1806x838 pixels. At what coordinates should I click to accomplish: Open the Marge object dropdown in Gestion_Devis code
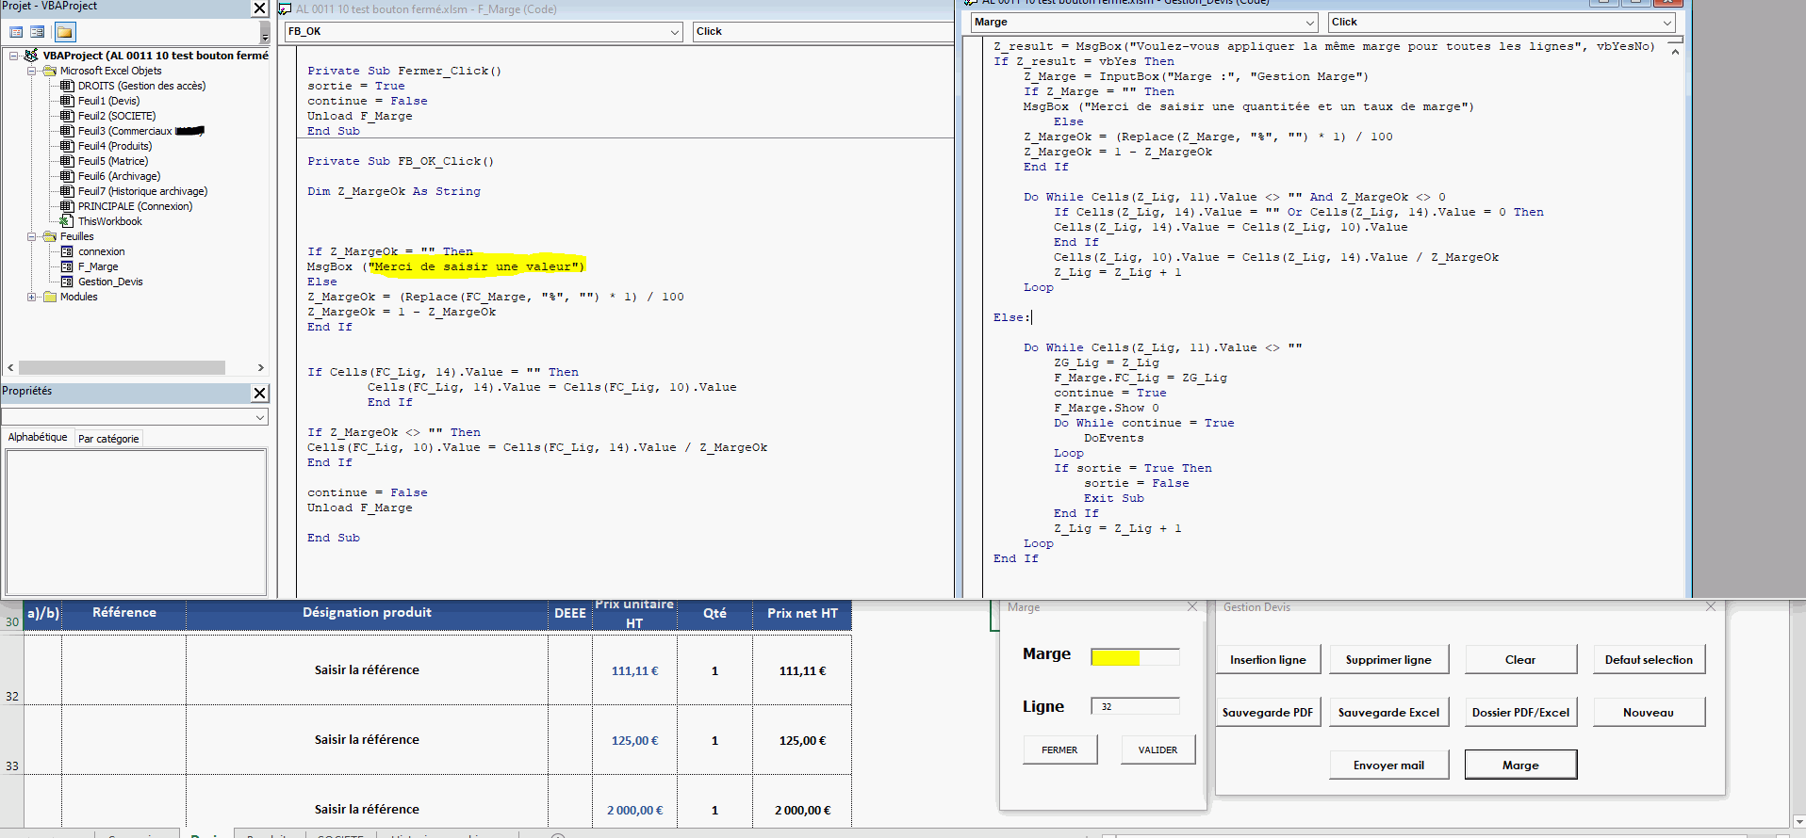pyautogui.click(x=1309, y=23)
